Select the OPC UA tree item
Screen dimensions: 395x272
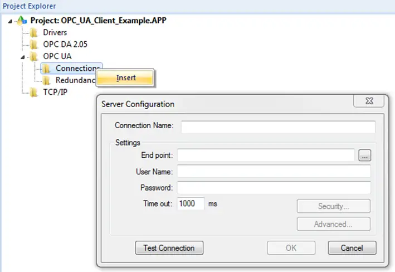point(57,56)
